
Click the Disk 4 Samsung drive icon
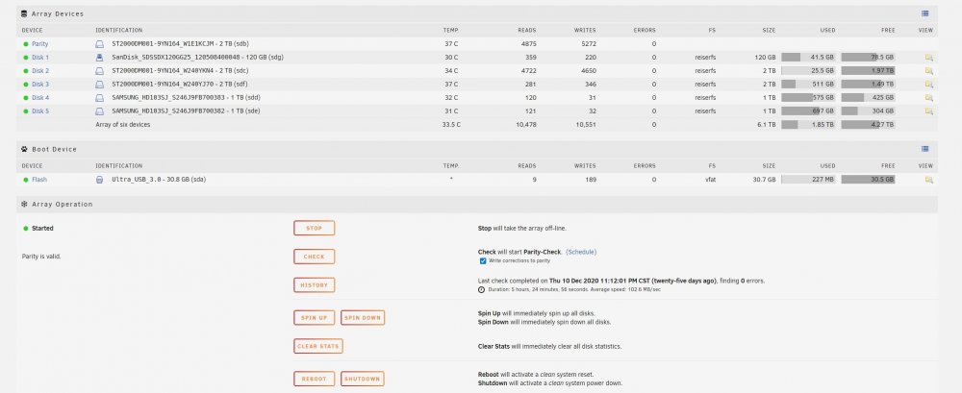coord(99,98)
